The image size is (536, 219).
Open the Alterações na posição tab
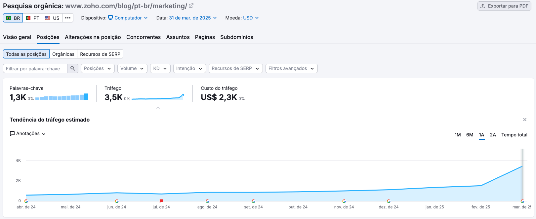(x=93, y=37)
